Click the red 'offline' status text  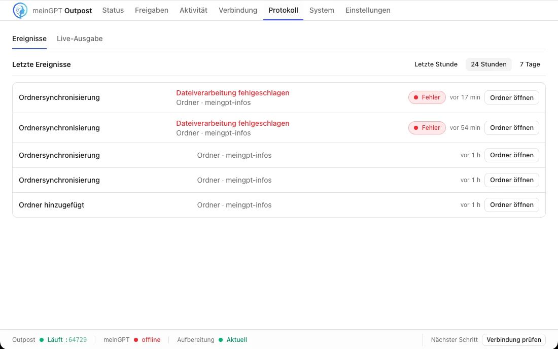point(151,340)
